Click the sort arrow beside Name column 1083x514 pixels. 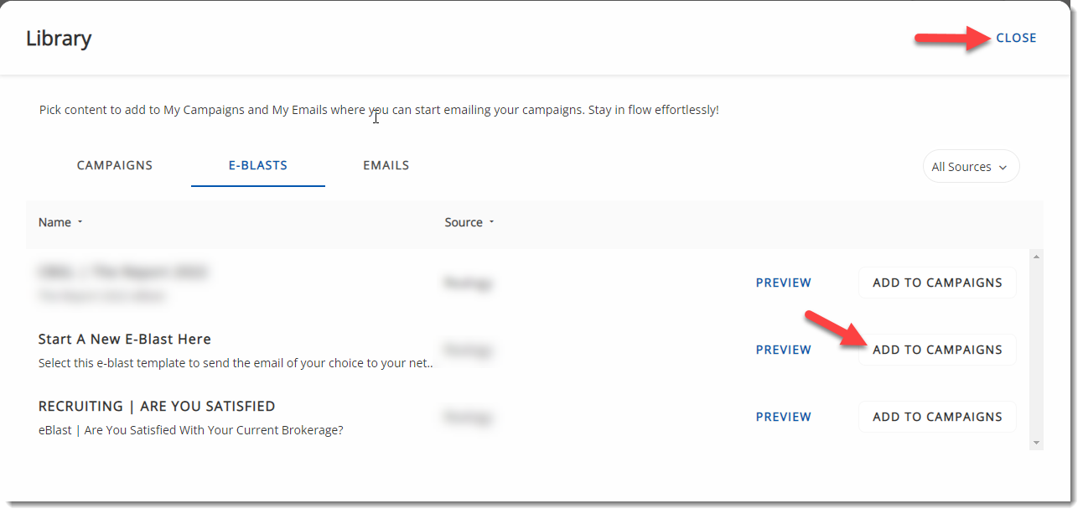[80, 222]
